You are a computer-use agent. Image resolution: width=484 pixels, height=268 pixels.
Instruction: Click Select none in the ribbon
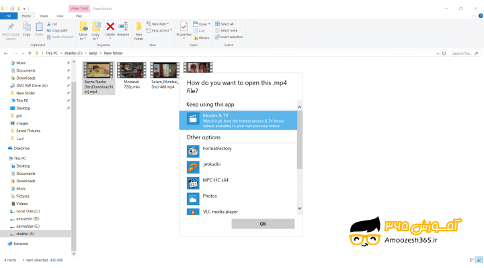pyautogui.click(x=227, y=30)
